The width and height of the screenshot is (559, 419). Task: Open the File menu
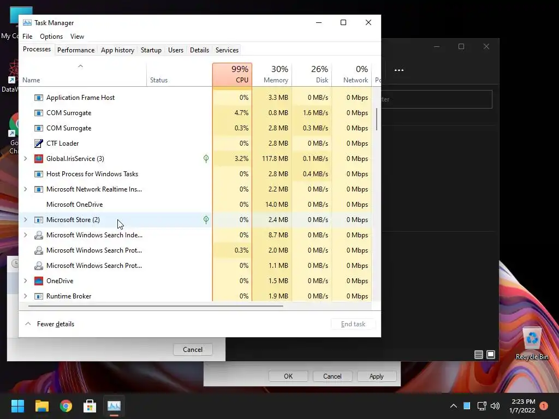point(27,37)
